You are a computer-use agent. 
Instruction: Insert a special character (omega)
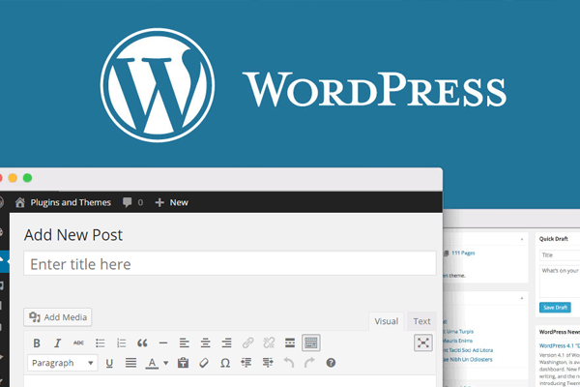tap(225, 363)
